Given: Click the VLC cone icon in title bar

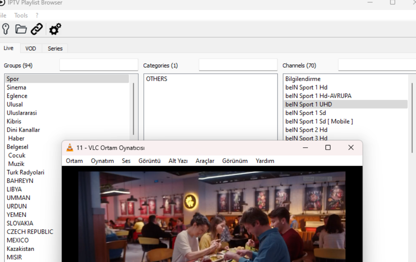Looking at the screenshot, I should click(70, 148).
